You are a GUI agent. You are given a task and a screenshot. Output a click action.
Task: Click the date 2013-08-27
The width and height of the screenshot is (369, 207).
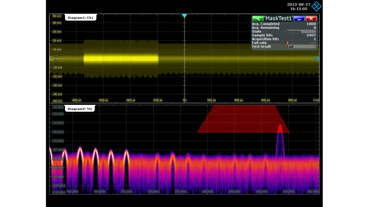coord(299,4)
